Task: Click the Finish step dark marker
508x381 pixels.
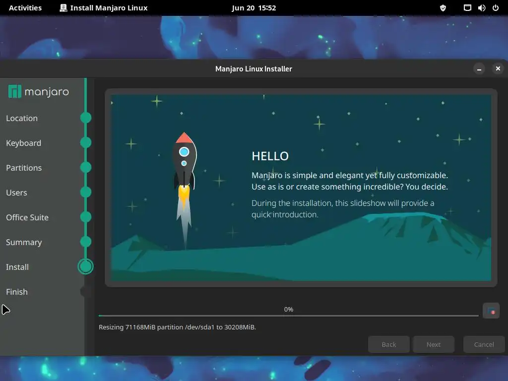Action: tap(85, 292)
